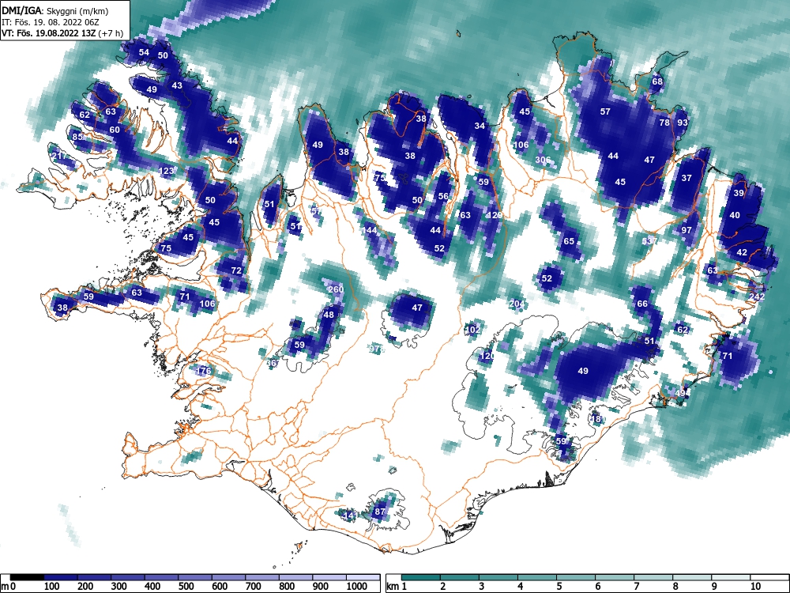The image size is (790, 593).
Task: Click the visibility value 68 on the map
Action: [657, 81]
